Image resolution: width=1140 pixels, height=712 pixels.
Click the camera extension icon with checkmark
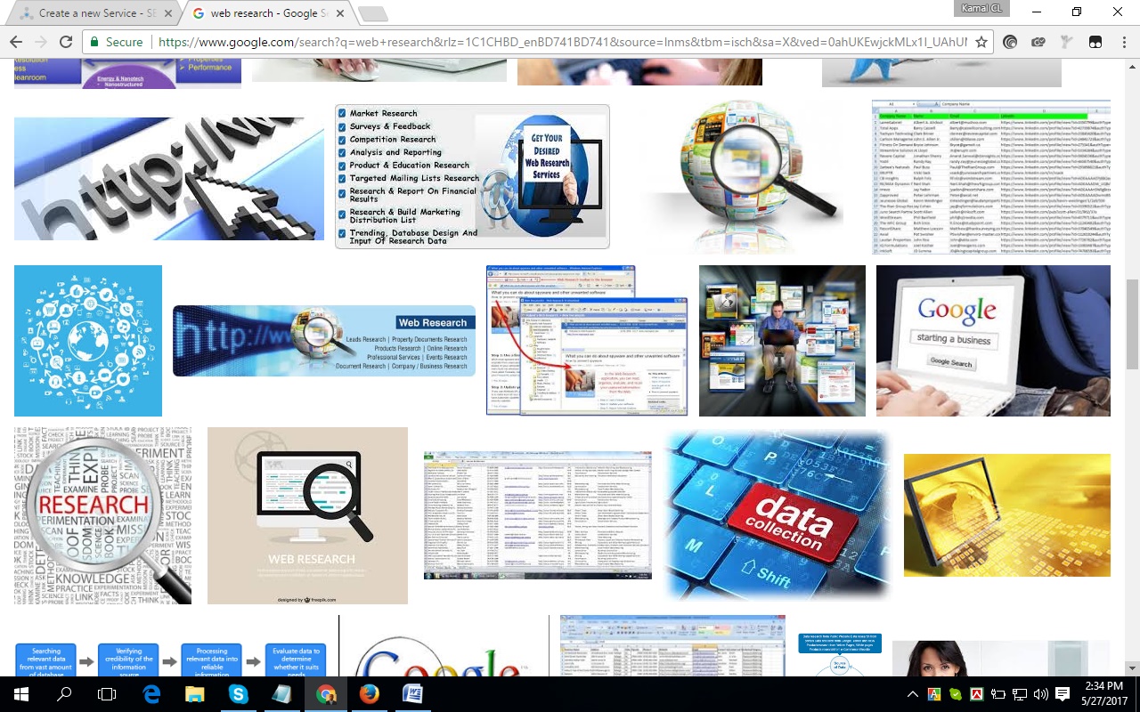click(1038, 42)
